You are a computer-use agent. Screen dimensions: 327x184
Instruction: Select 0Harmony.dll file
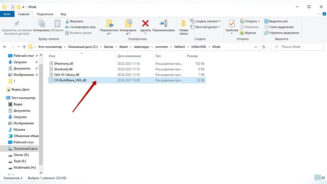click(x=126, y=64)
